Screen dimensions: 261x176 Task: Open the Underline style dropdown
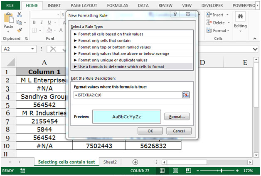[55, 22]
